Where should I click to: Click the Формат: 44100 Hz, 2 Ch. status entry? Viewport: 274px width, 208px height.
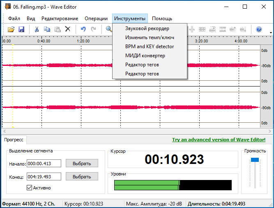point(29,204)
